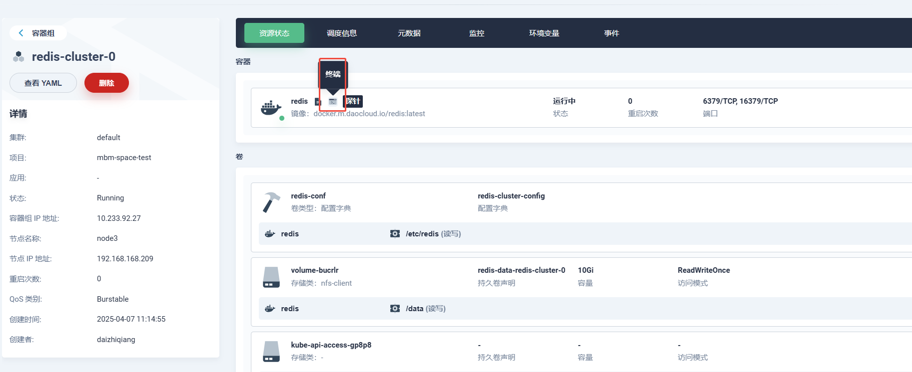Image resolution: width=912 pixels, height=372 pixels.
Task: Click the 查看 YAML button
Action: point(43,83)
